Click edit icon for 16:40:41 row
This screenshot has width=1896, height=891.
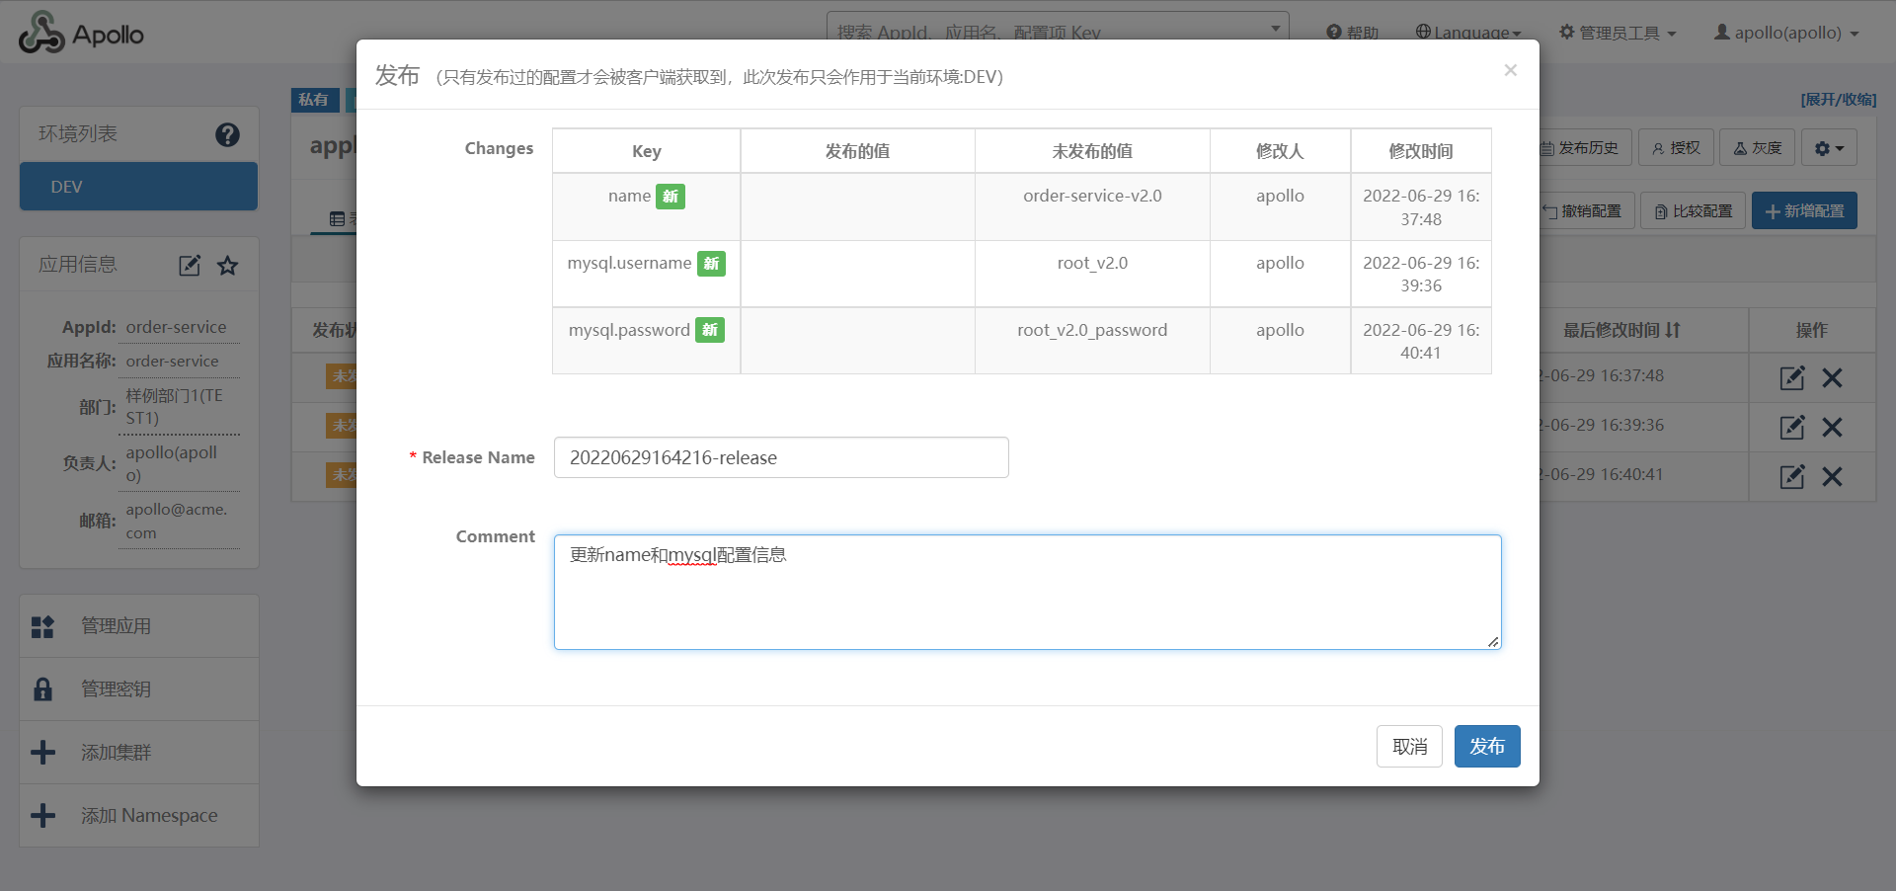pyautogui.click(x=1791, y=476)
